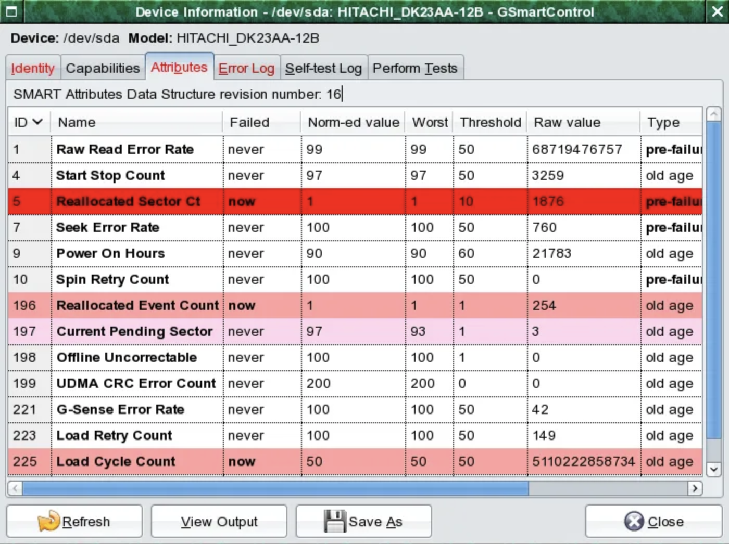Click scroll-up arrow of vertical scrollbar
This screenshot has height=544, width=729.
[x=714, y=114]
